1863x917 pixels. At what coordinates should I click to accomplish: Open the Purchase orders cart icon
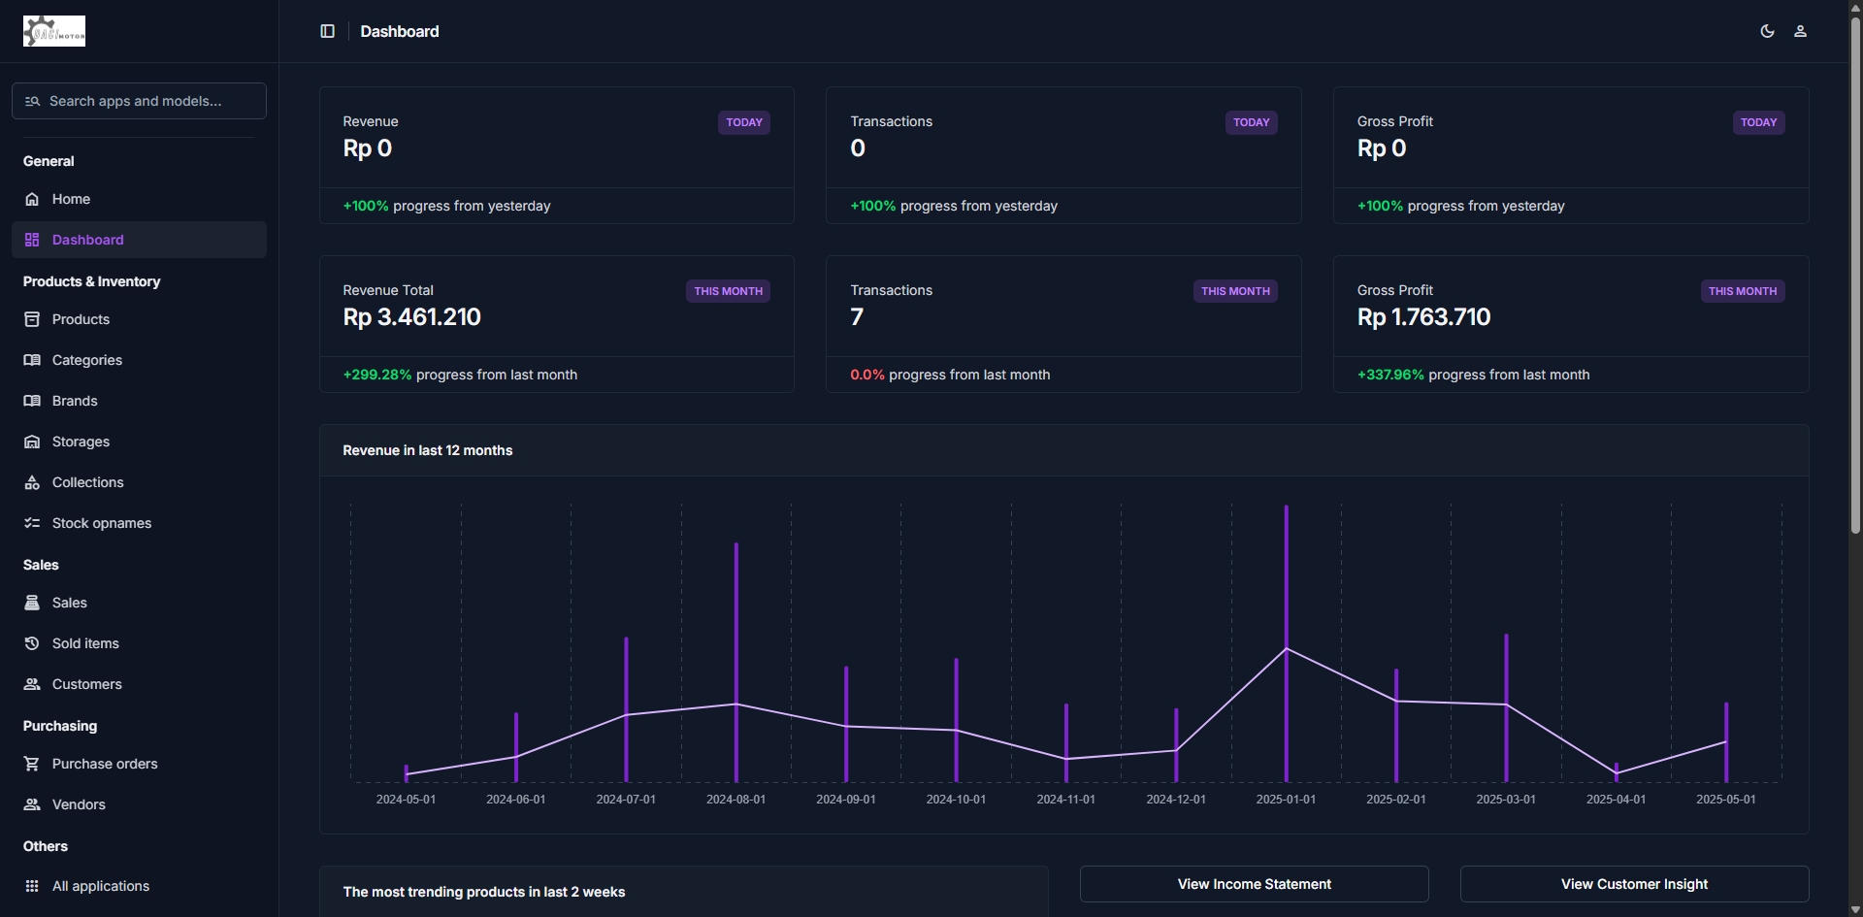point(32,764)
